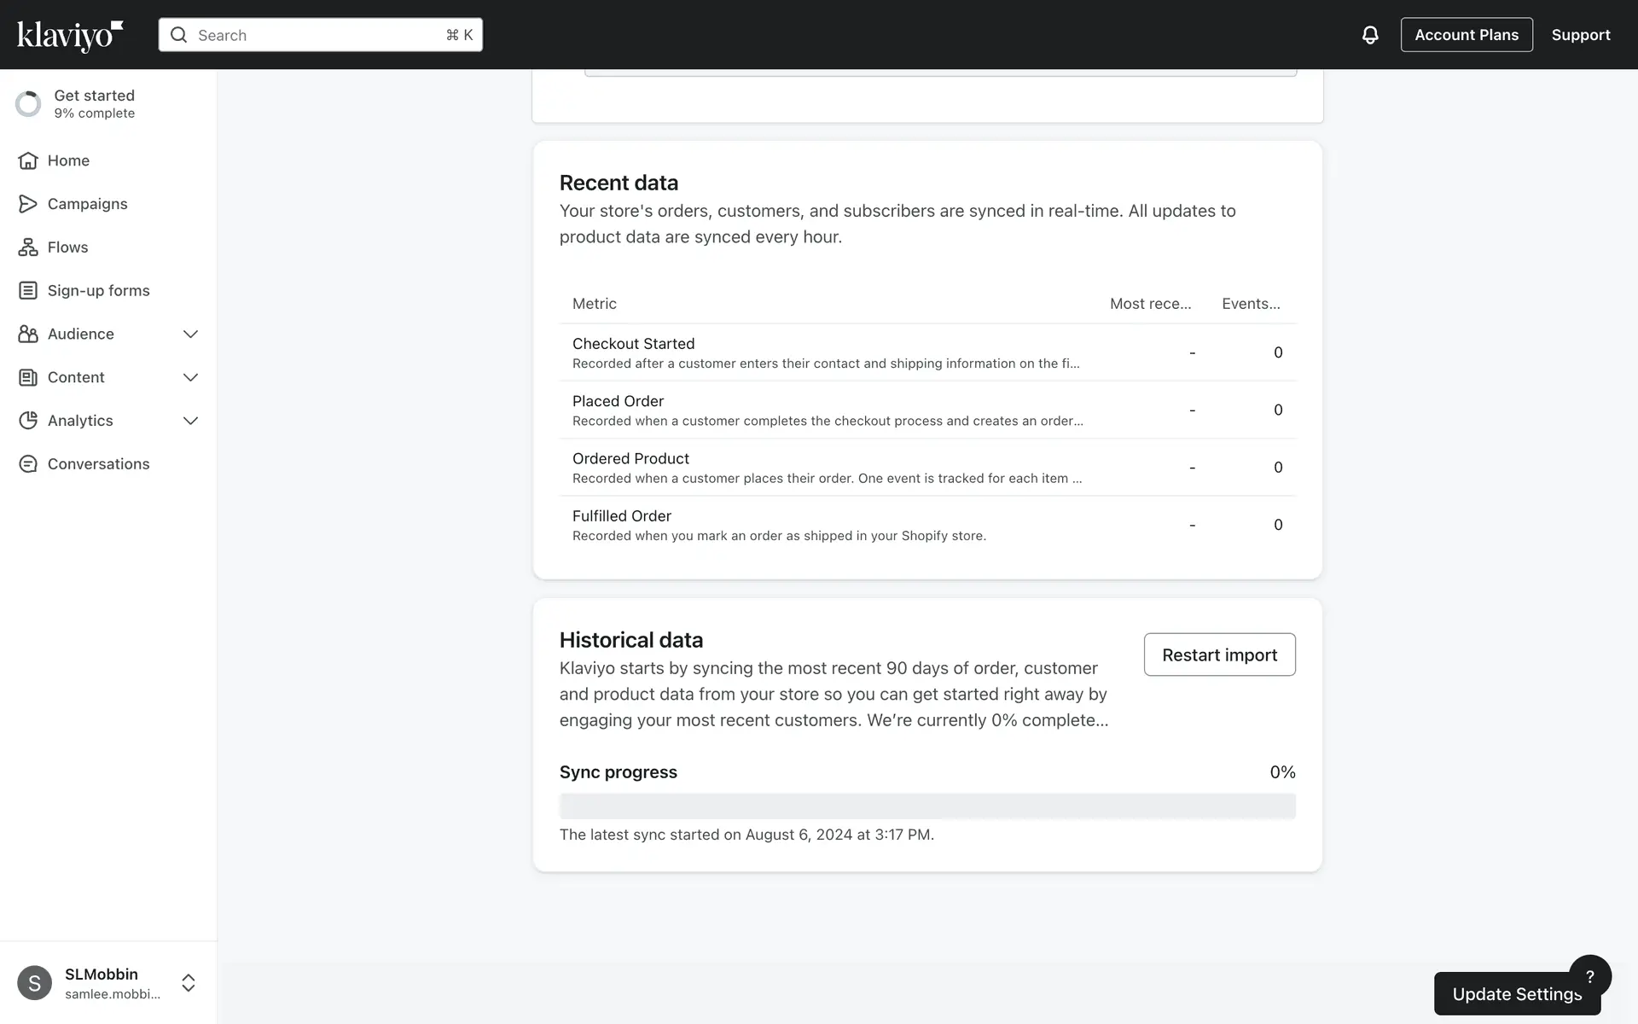Expand the Content section chevron
1638x1024 pixels.
click(x=190, y=377)
